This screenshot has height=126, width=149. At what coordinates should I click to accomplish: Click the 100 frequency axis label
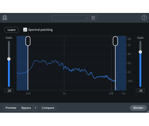(x=28, y=94)
